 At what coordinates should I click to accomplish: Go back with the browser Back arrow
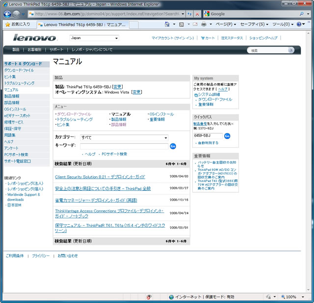tap(7, 14)
